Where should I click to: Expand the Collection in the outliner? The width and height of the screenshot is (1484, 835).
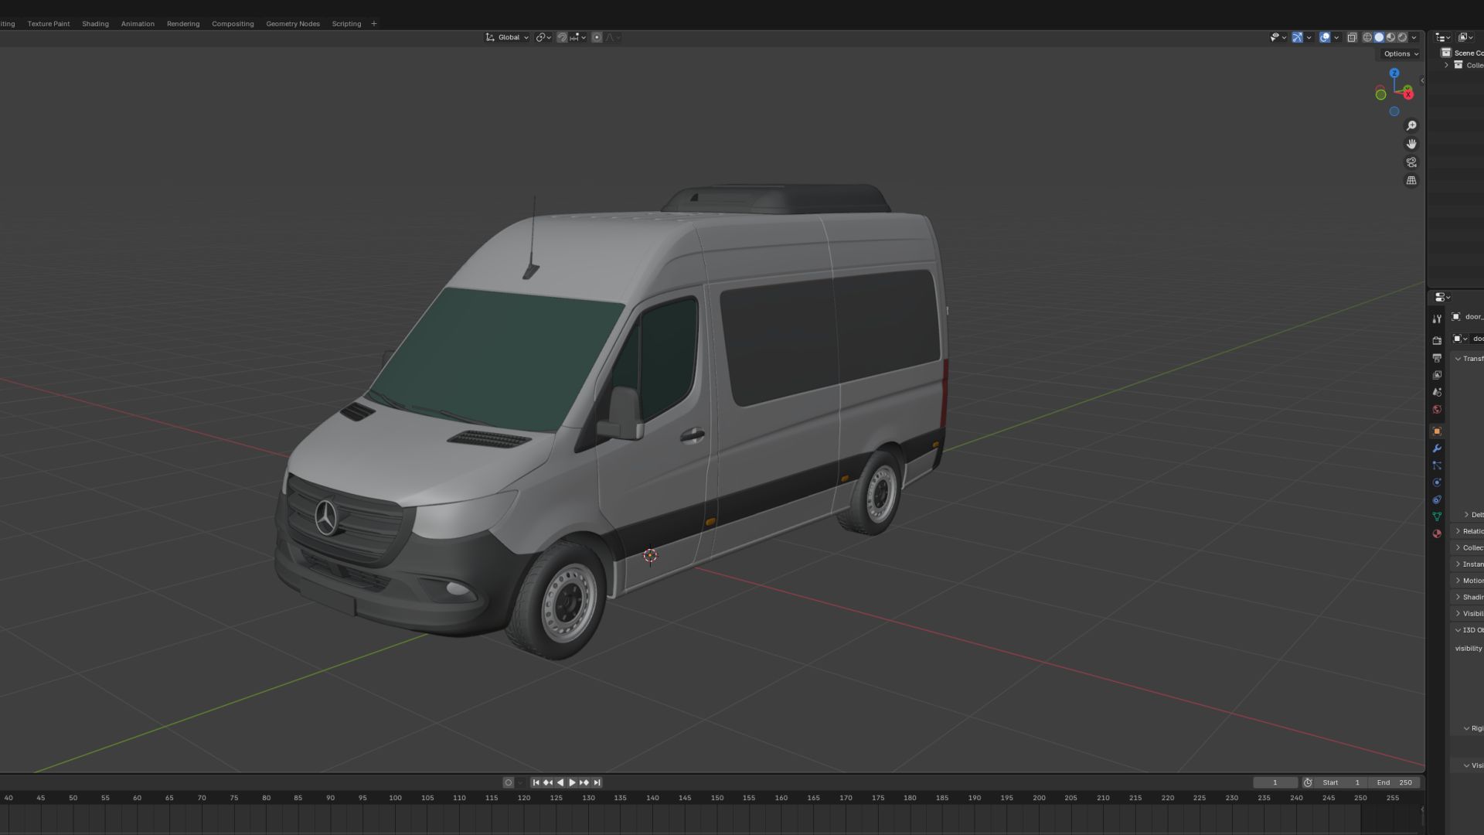click(x=1446, y=65)
